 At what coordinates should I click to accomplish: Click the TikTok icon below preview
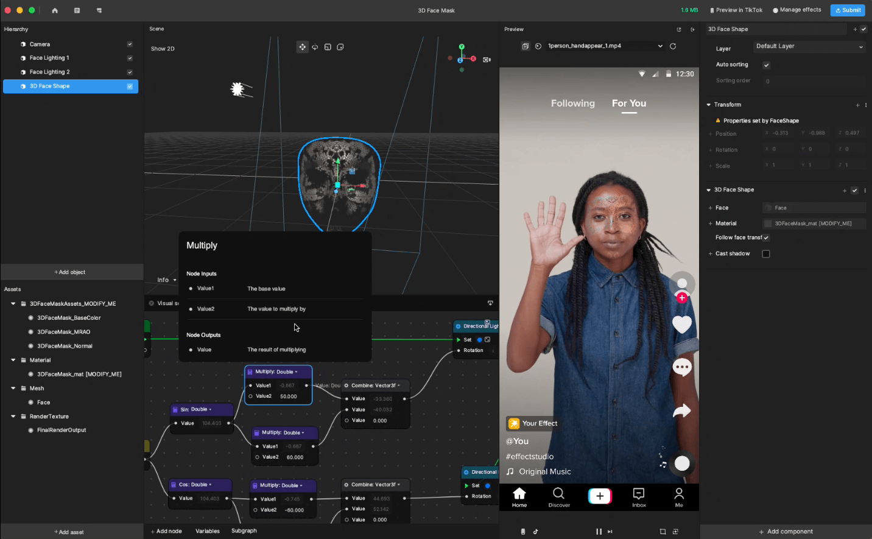(x=536, y=532)
